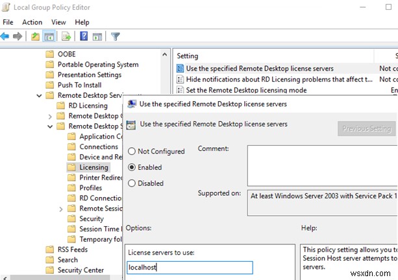This screenshot has height=280, width=398.
Task: Click the Forward arrow toolbar icon
Action: (x=18, y=36)
